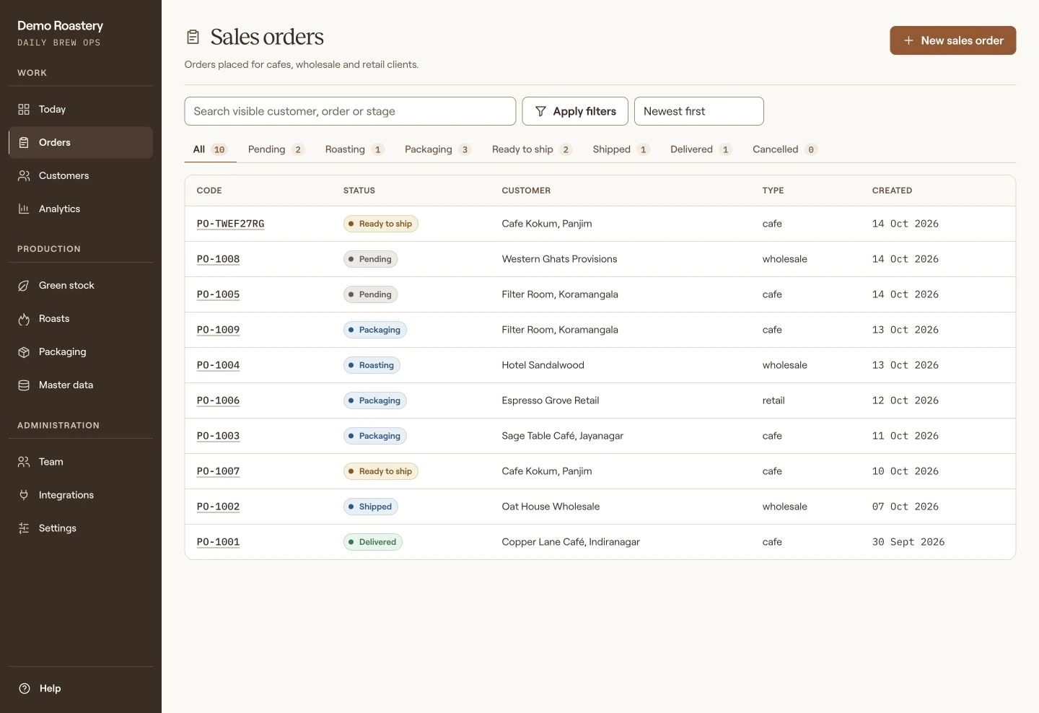Open order PO-1001 link

pos(218,542)
